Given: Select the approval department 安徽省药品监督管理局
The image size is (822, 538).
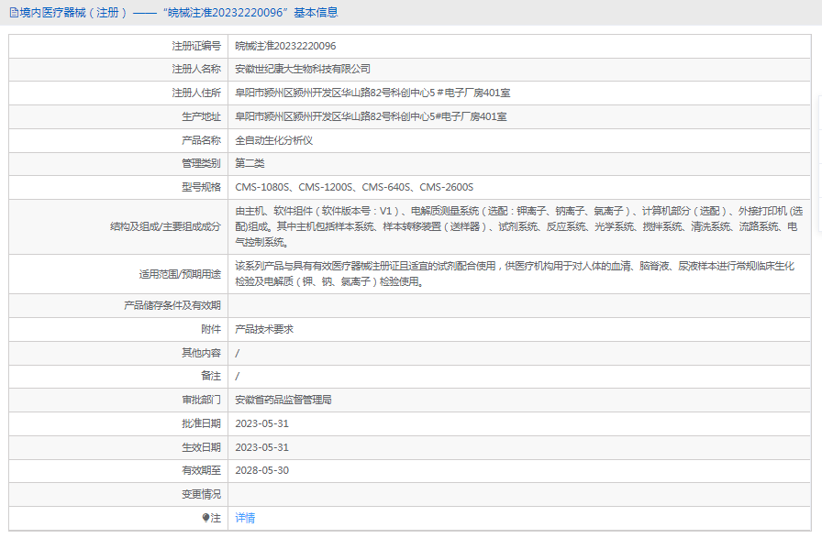Looking at the screenshot, I should tap(283, 401).
